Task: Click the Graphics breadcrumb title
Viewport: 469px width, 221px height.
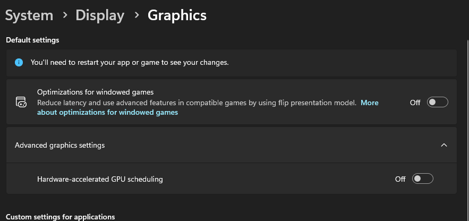Action: (177, 15)
